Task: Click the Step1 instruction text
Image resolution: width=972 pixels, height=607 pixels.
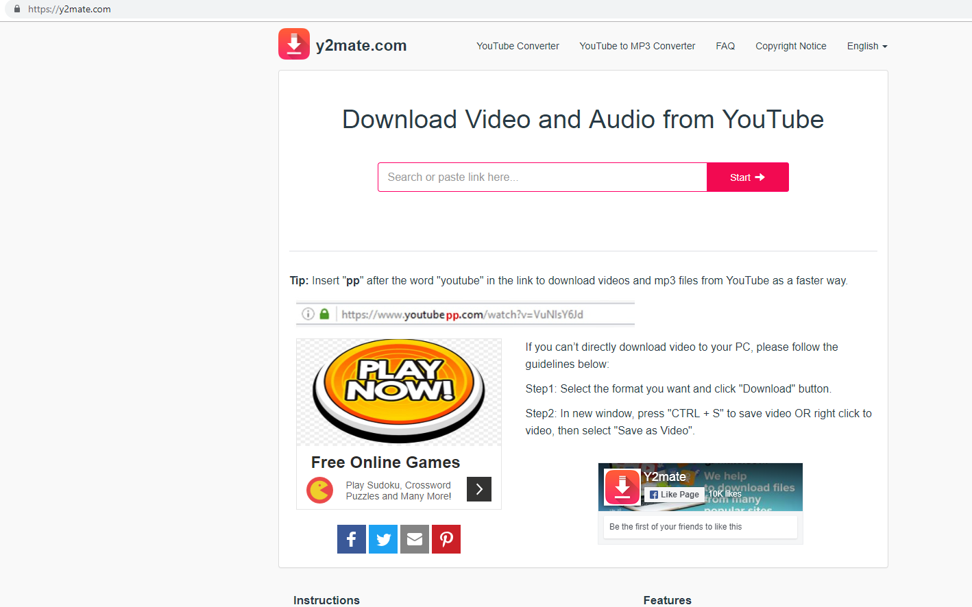Action: [678, 388]
